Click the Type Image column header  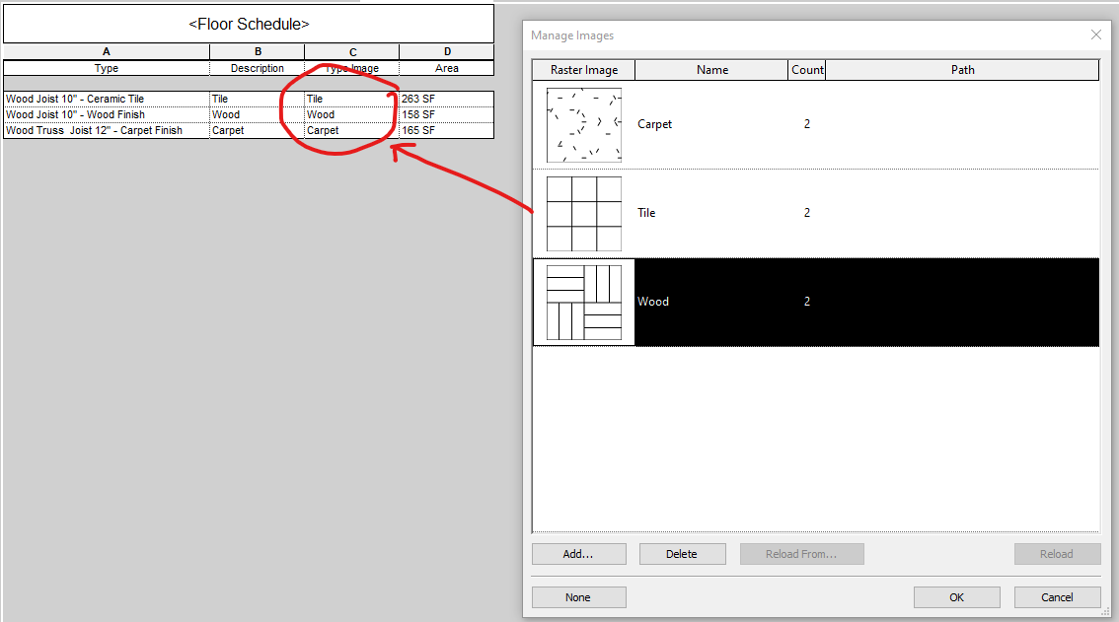[351, 68]
